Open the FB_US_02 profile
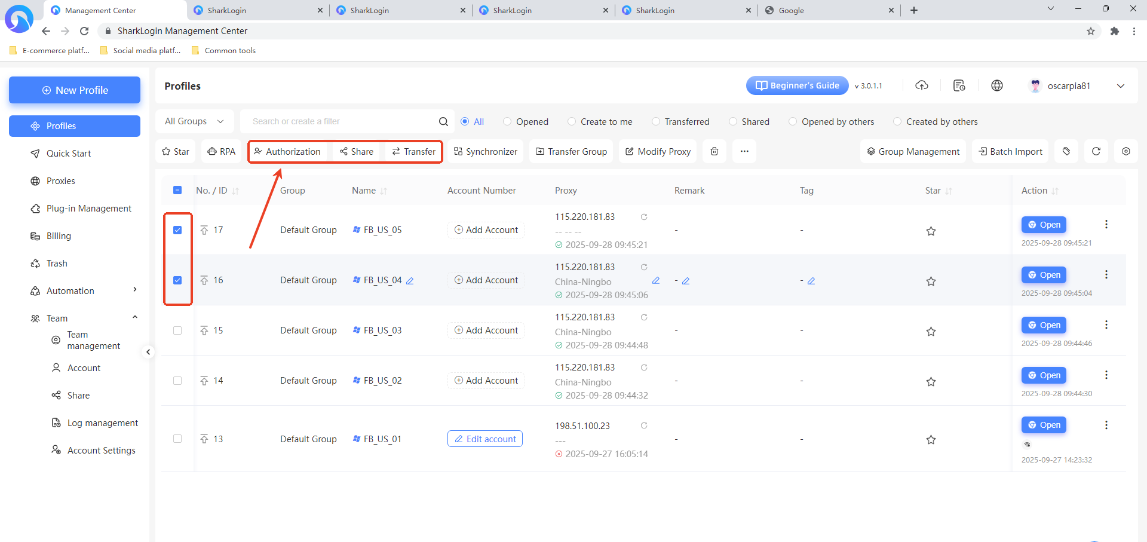Viewport: 1147px width, 542px height. tap(1044, 375)
